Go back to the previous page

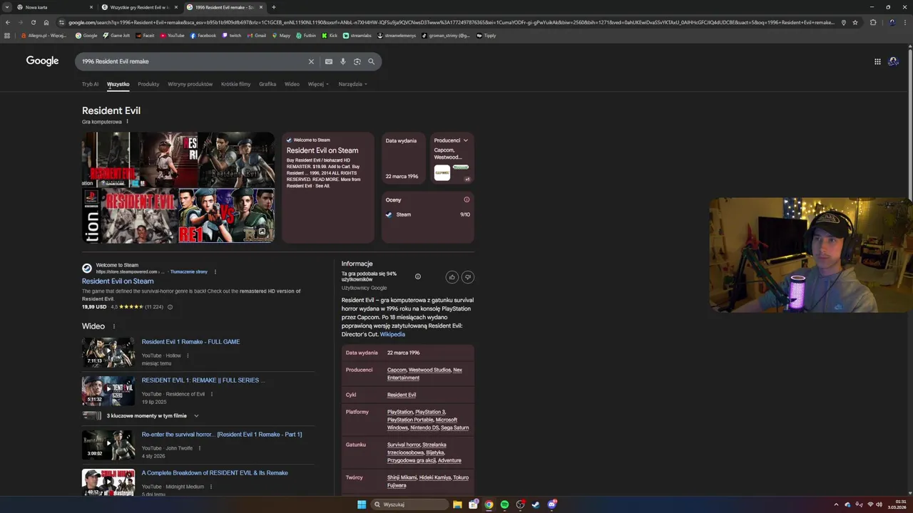click(x=8, y=22)
